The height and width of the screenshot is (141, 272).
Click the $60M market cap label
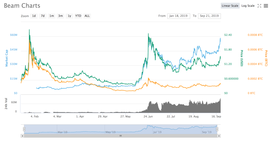[14, 35]
